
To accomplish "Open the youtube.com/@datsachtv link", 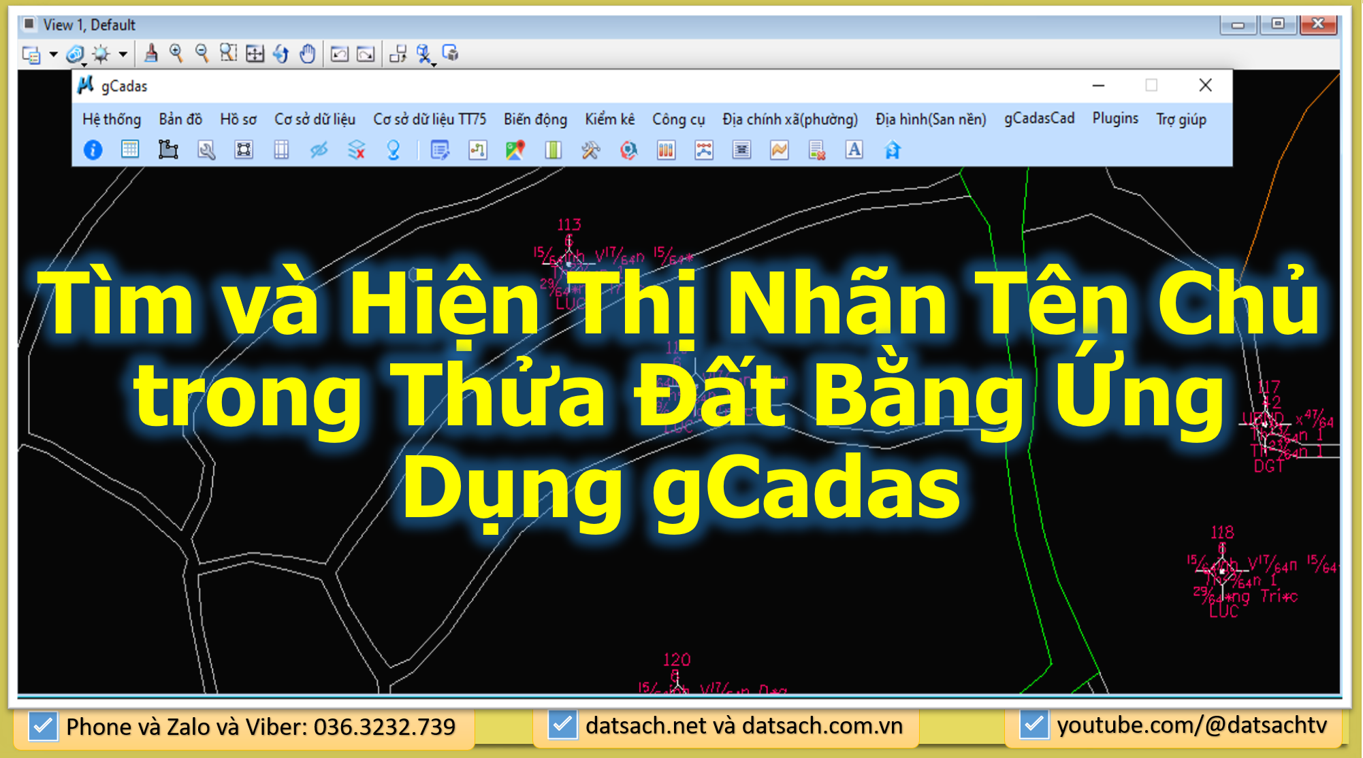I will pos(1193,727).
